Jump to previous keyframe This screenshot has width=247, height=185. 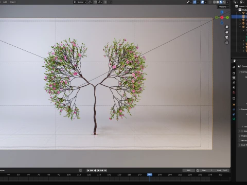click(92, 171)
